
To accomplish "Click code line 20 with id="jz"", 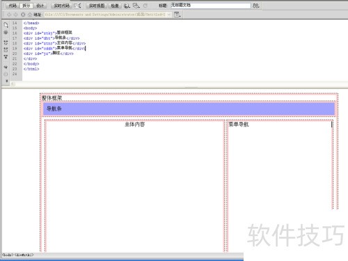I will click(49, 54).
